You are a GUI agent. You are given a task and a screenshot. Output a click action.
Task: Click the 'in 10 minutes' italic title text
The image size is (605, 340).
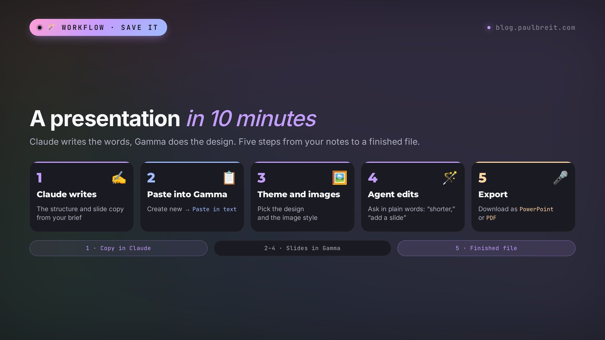251,119
